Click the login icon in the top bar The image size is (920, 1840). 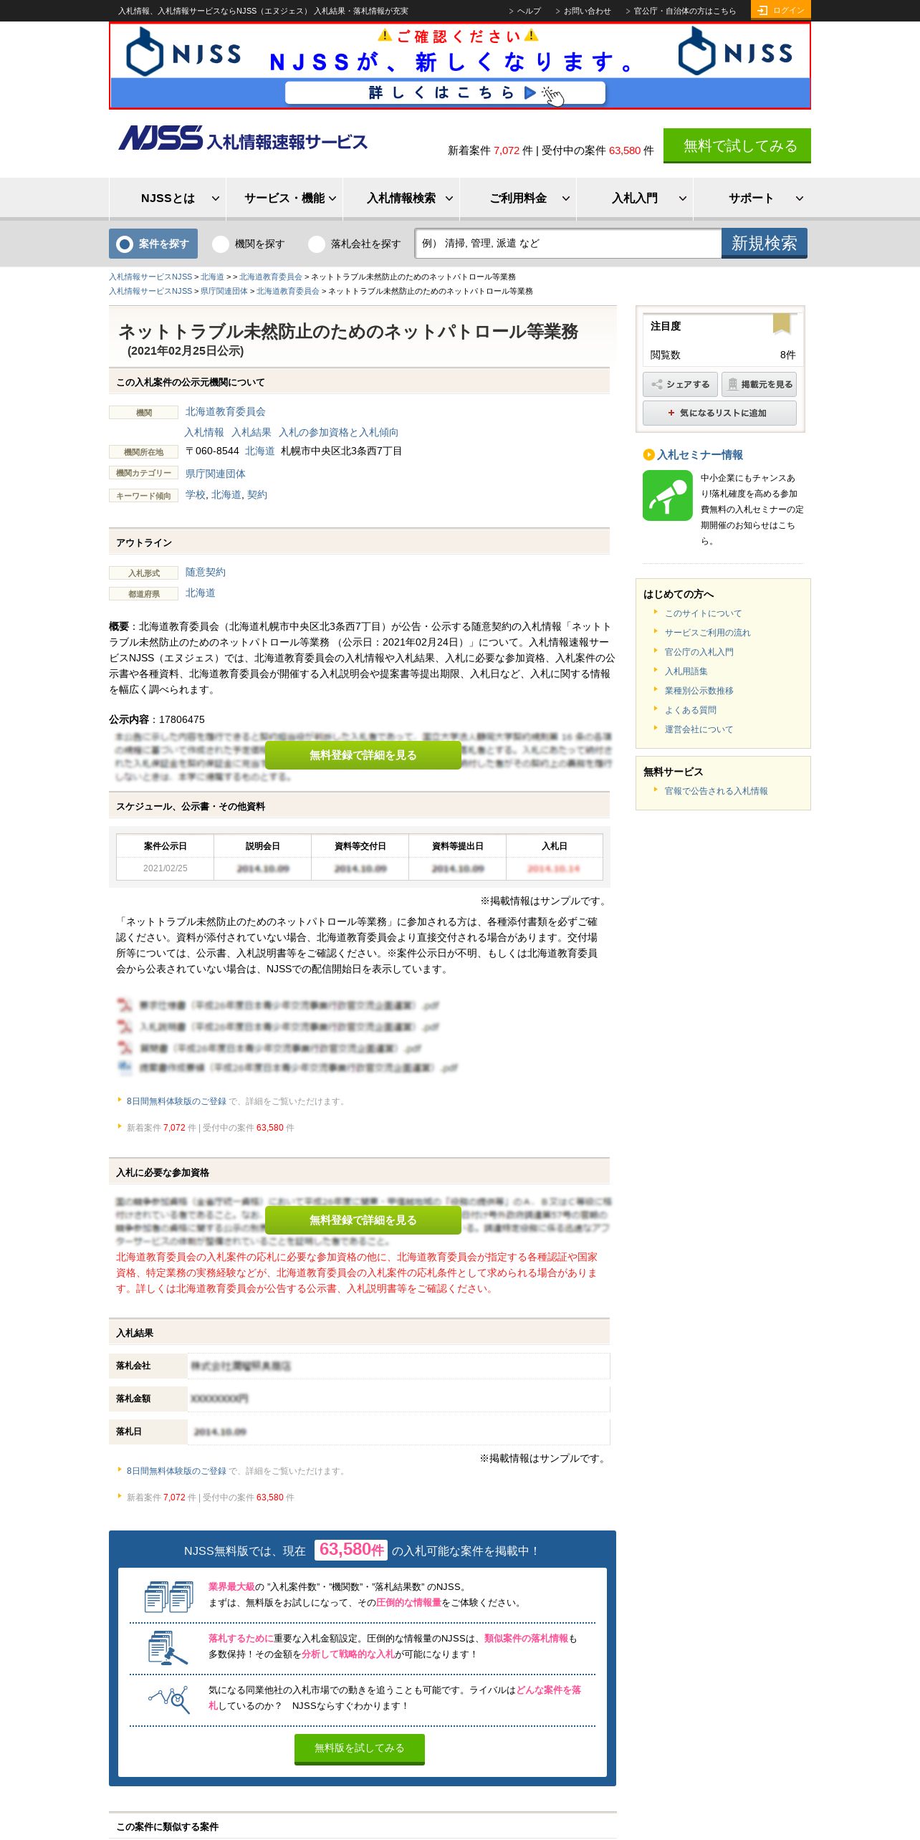(762, 10)
